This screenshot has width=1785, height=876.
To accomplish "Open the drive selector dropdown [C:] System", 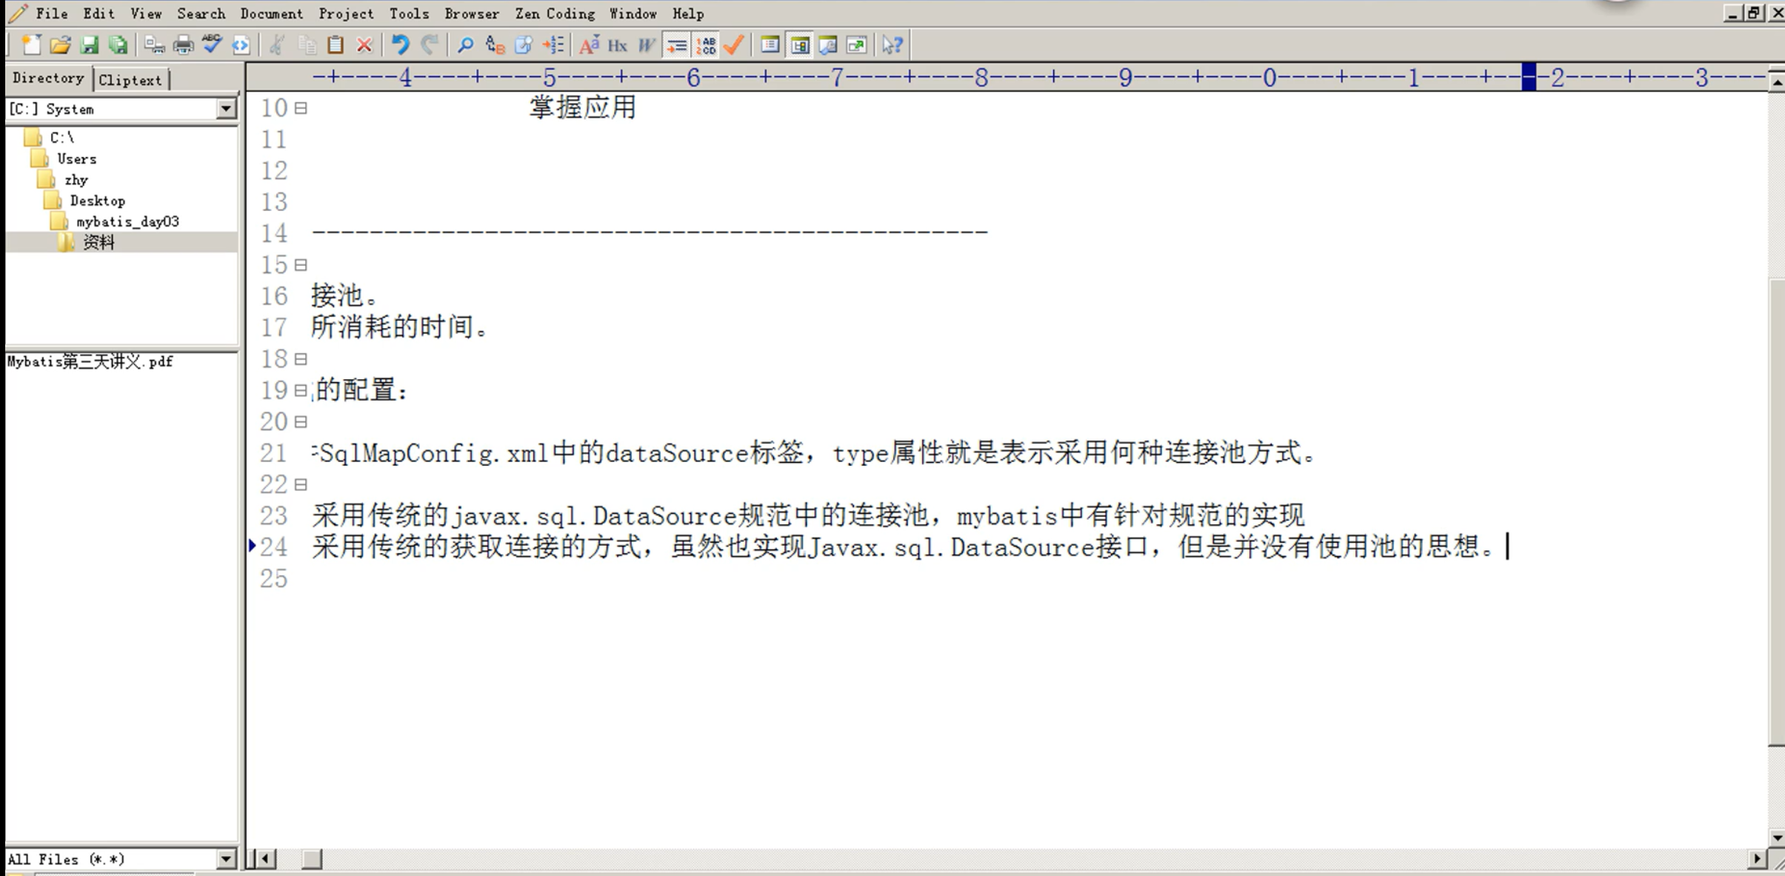I will click(226, 109).
